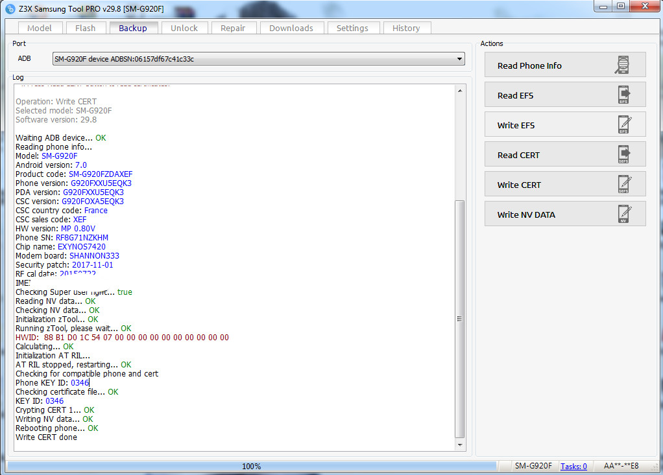Expand the ADB port dropdown arrow
This screenshot has width=663, height=475.
[459, 59]
